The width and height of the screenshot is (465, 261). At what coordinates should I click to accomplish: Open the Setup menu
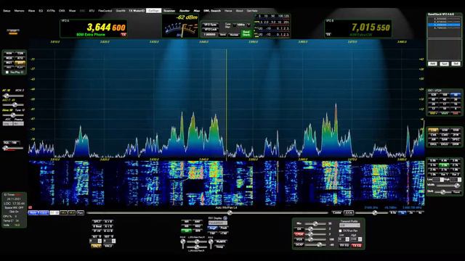7,11
